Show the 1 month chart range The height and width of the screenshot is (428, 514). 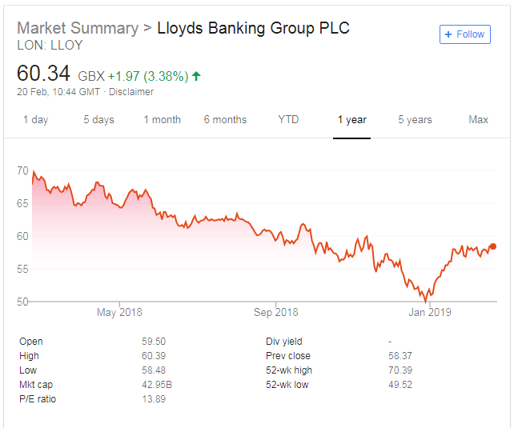tap(162, 120)
